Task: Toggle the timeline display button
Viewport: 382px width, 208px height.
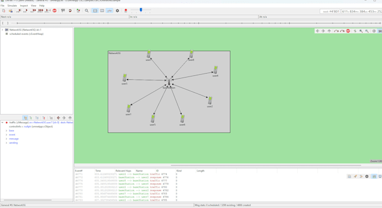Action: [x=110, y=11]
